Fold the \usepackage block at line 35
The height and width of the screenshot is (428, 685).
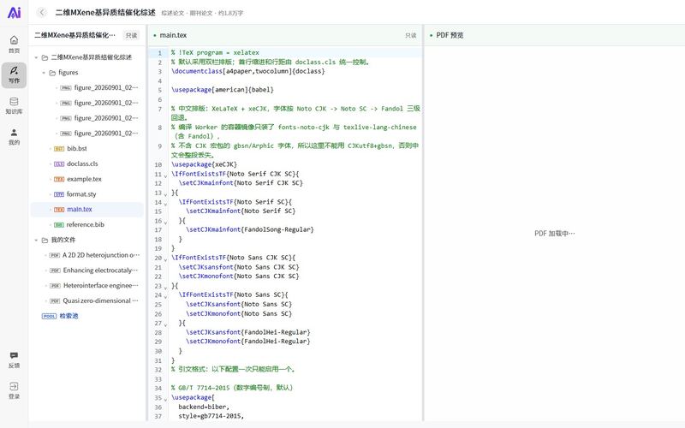[x=165, y=399]
